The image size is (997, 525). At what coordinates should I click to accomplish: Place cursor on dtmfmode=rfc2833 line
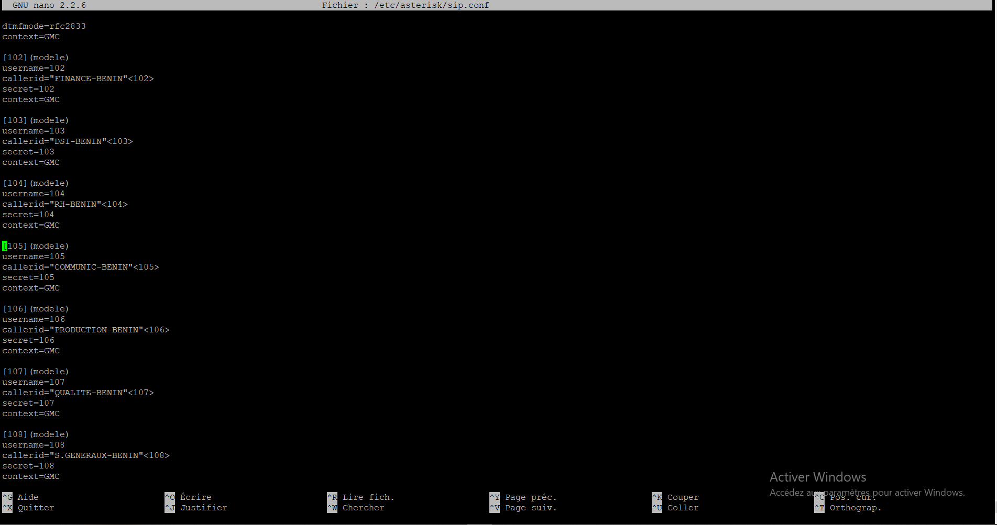point(44,26)
